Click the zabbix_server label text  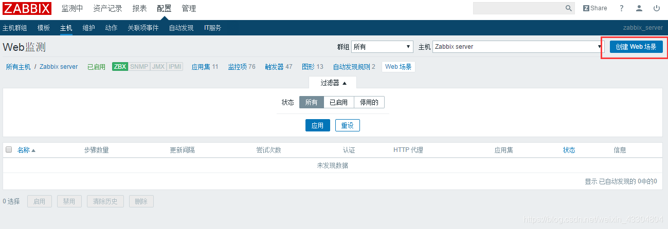pyautogui.click(x=643, y=28)
